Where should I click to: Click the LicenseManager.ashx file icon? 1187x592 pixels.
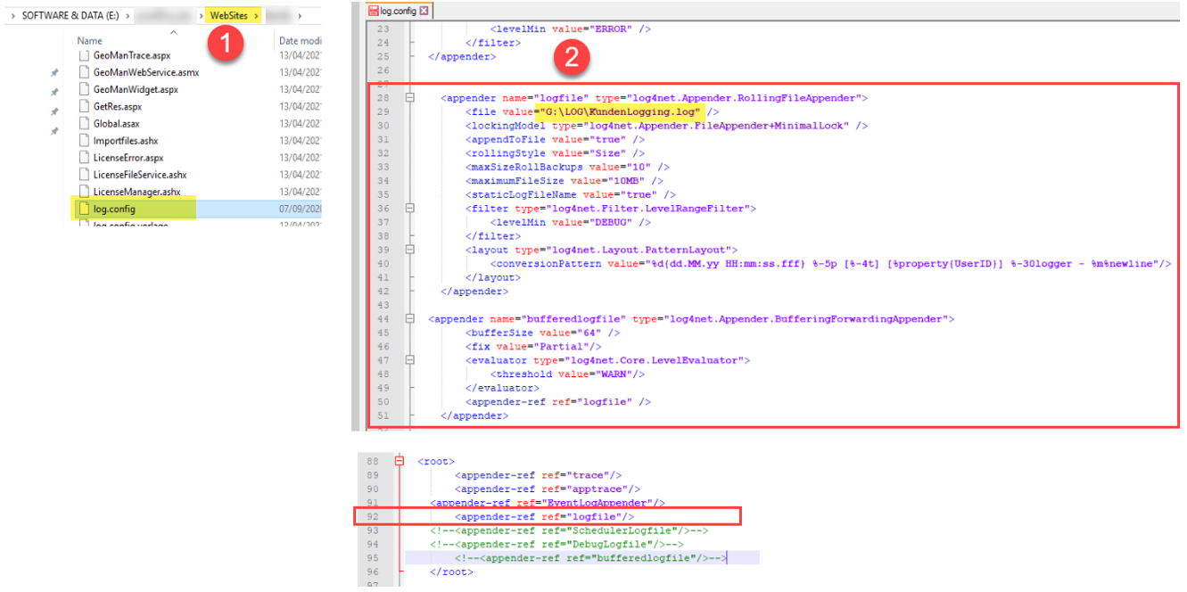point(83,190)
